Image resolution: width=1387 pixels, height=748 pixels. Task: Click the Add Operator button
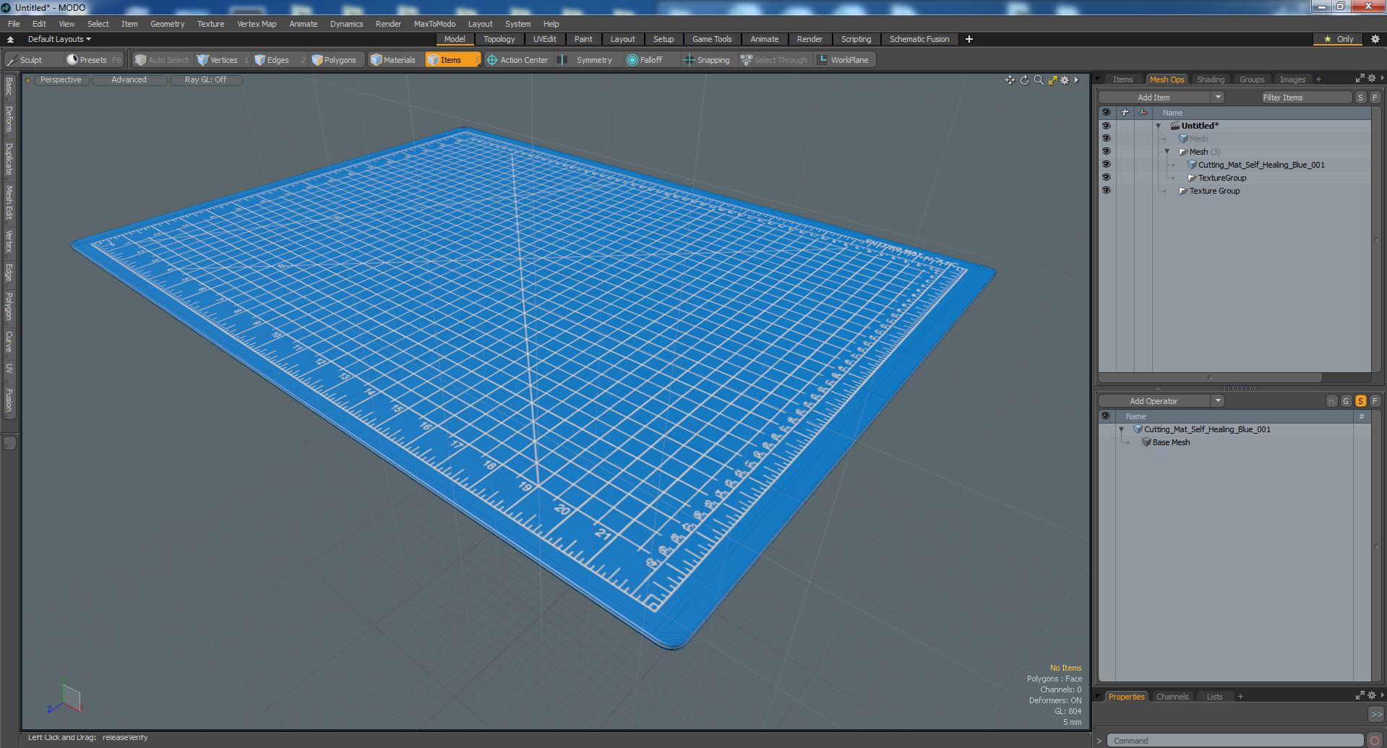[1154, 401]
